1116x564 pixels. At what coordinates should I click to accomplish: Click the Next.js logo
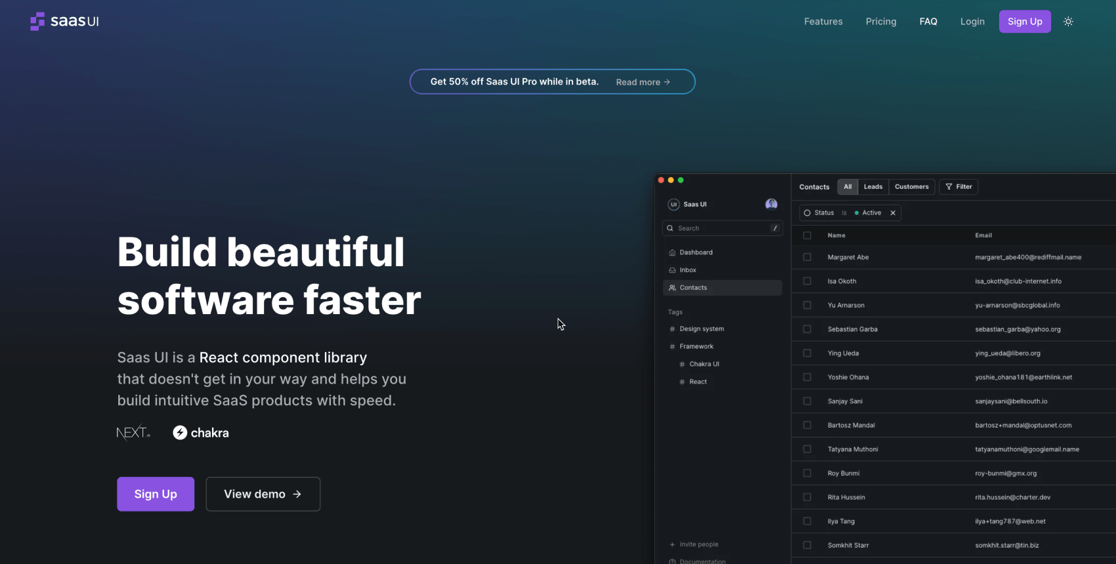click(x=133, y=433)
